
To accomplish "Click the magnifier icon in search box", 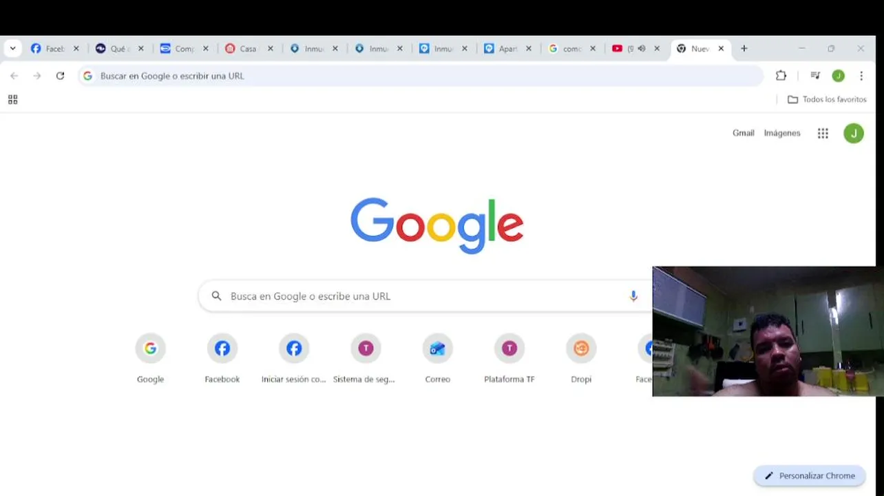I will (217, 296).
